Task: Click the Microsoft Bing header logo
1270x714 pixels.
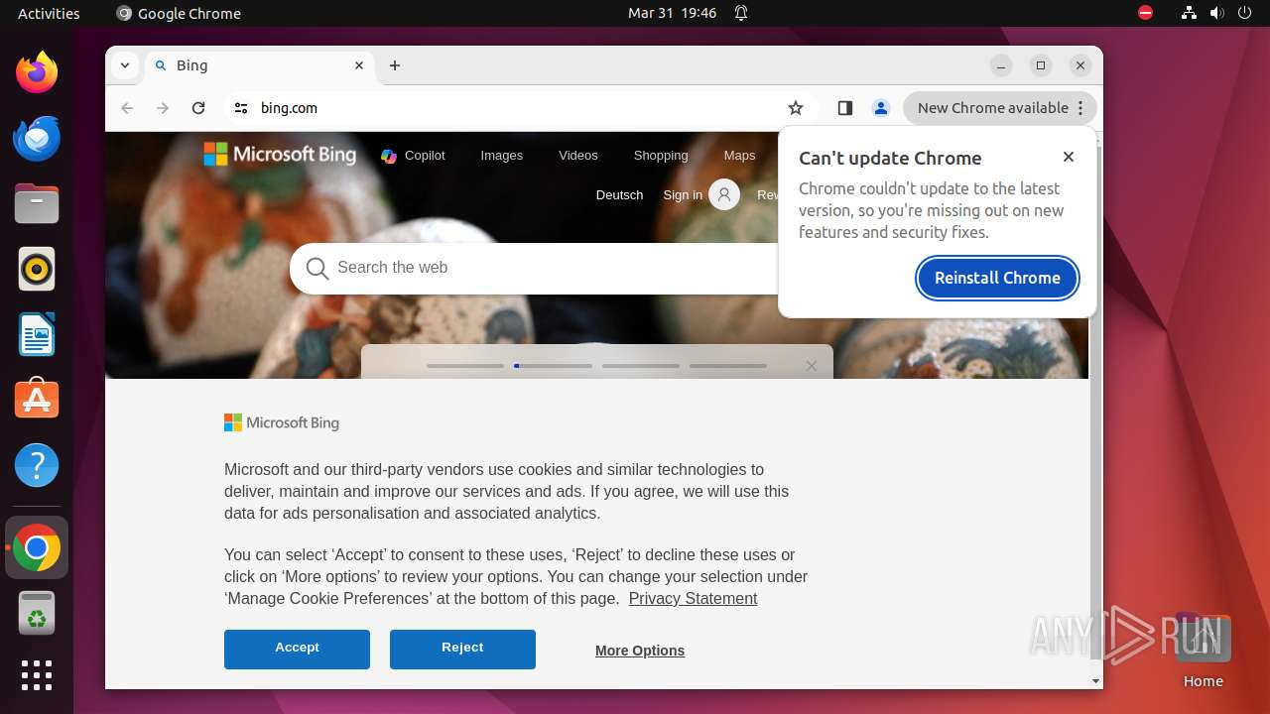Action: pyautogui.click(x=280, y=154)
